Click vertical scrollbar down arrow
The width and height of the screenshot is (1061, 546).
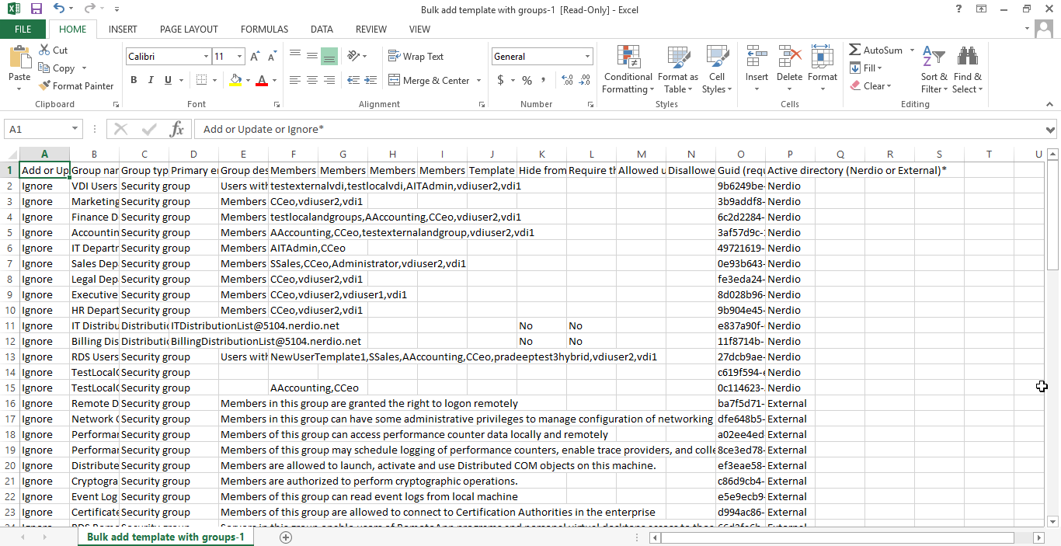pos(1052,522)
